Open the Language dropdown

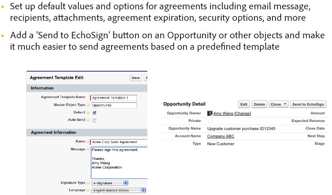click(118, 190)
